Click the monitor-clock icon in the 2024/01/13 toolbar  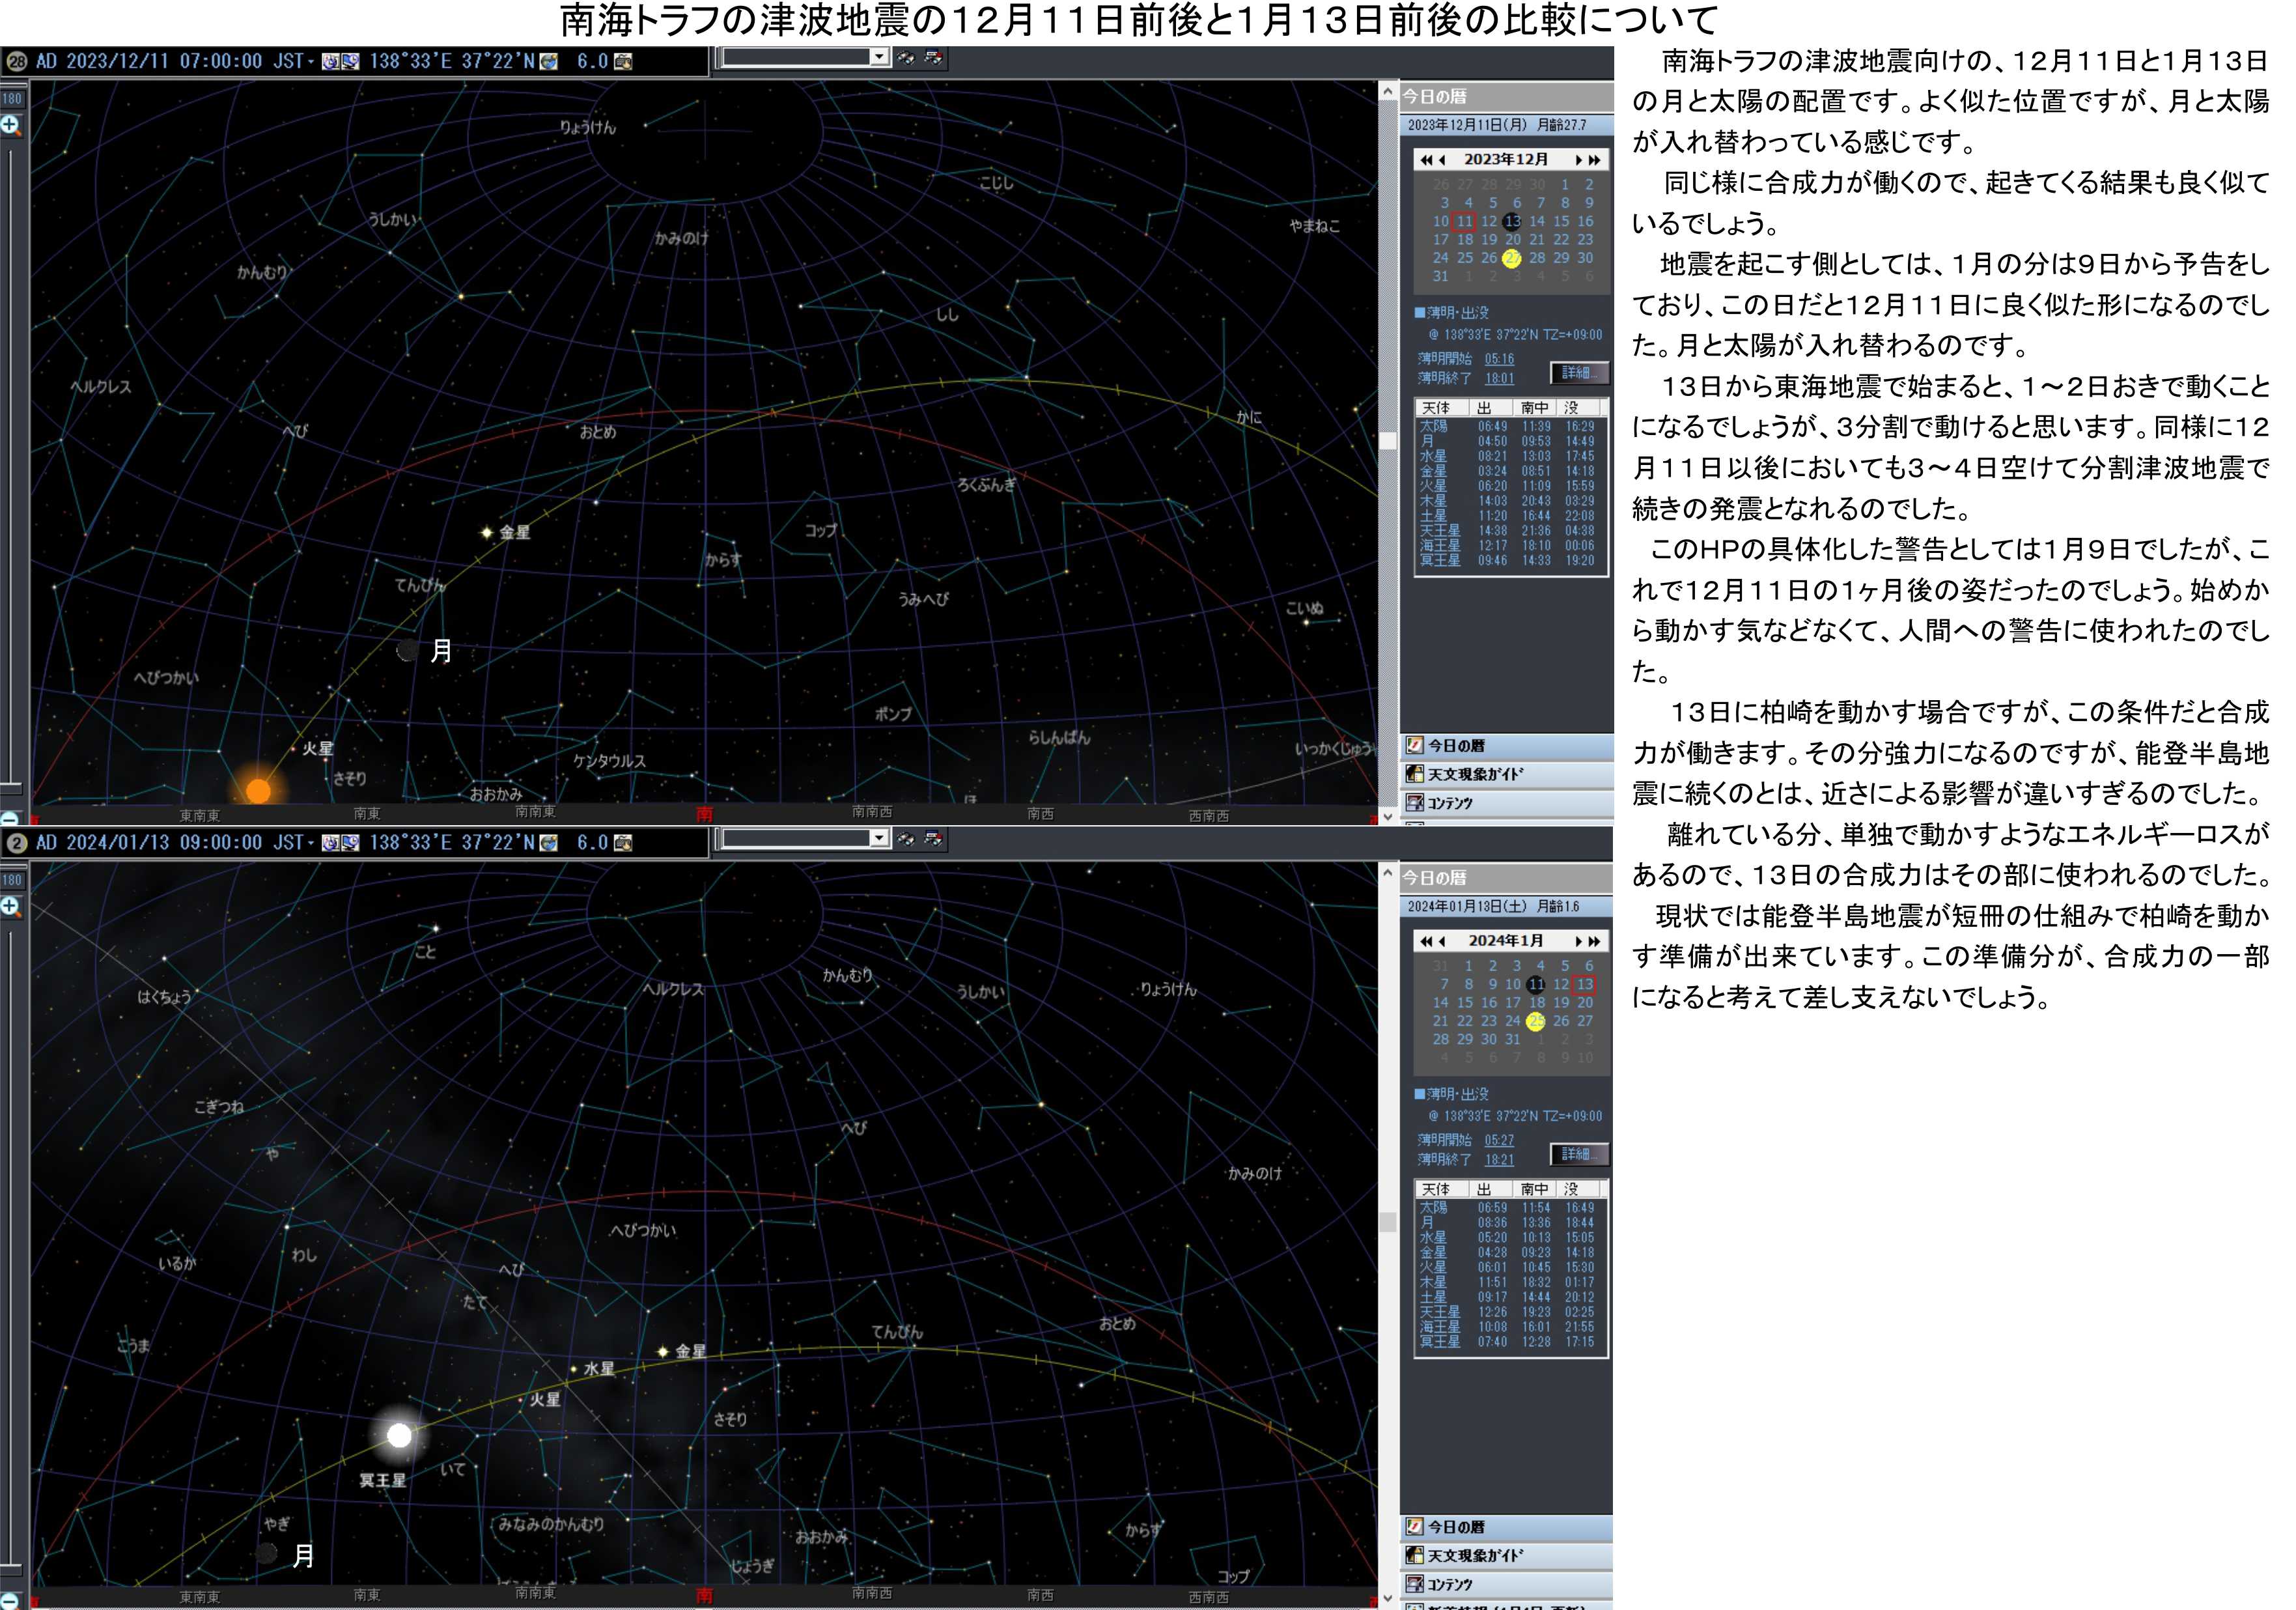350,843
